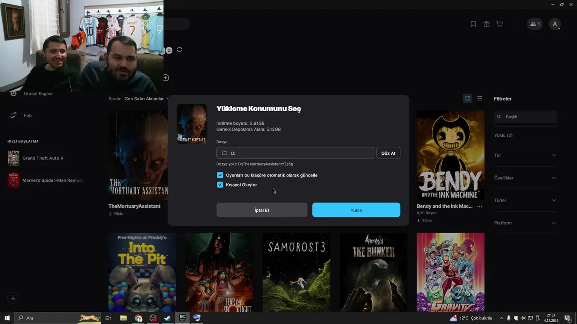The height and width of the screenshot is (324, 577).
Task: Open Task View on the taskbar
Action: [x=108, y=318]
